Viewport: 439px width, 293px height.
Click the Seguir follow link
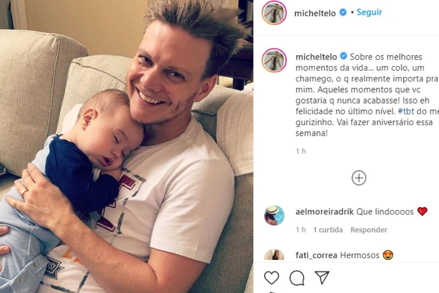click(x=369, y=12)
